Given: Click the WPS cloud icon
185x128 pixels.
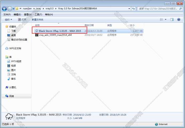Looking at the screenshot, I should pyautogui.click(x=7, y=48).
